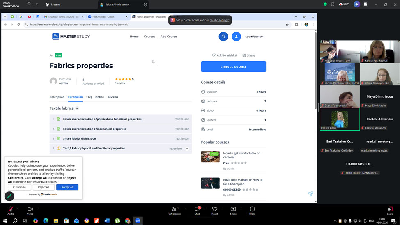Collapse the Textile fabrics section

coord(77,108)
